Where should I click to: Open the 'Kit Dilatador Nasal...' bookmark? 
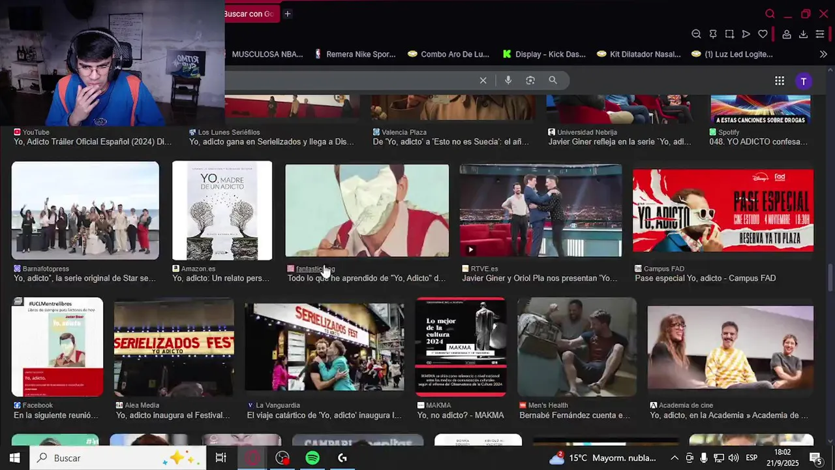[639, 54]
